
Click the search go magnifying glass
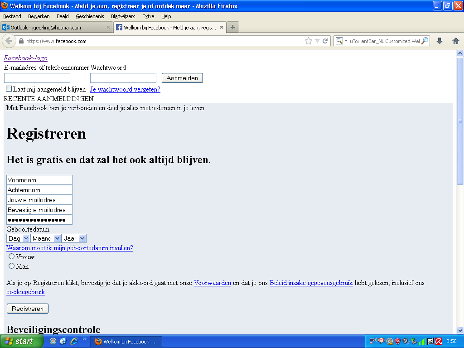425,41
